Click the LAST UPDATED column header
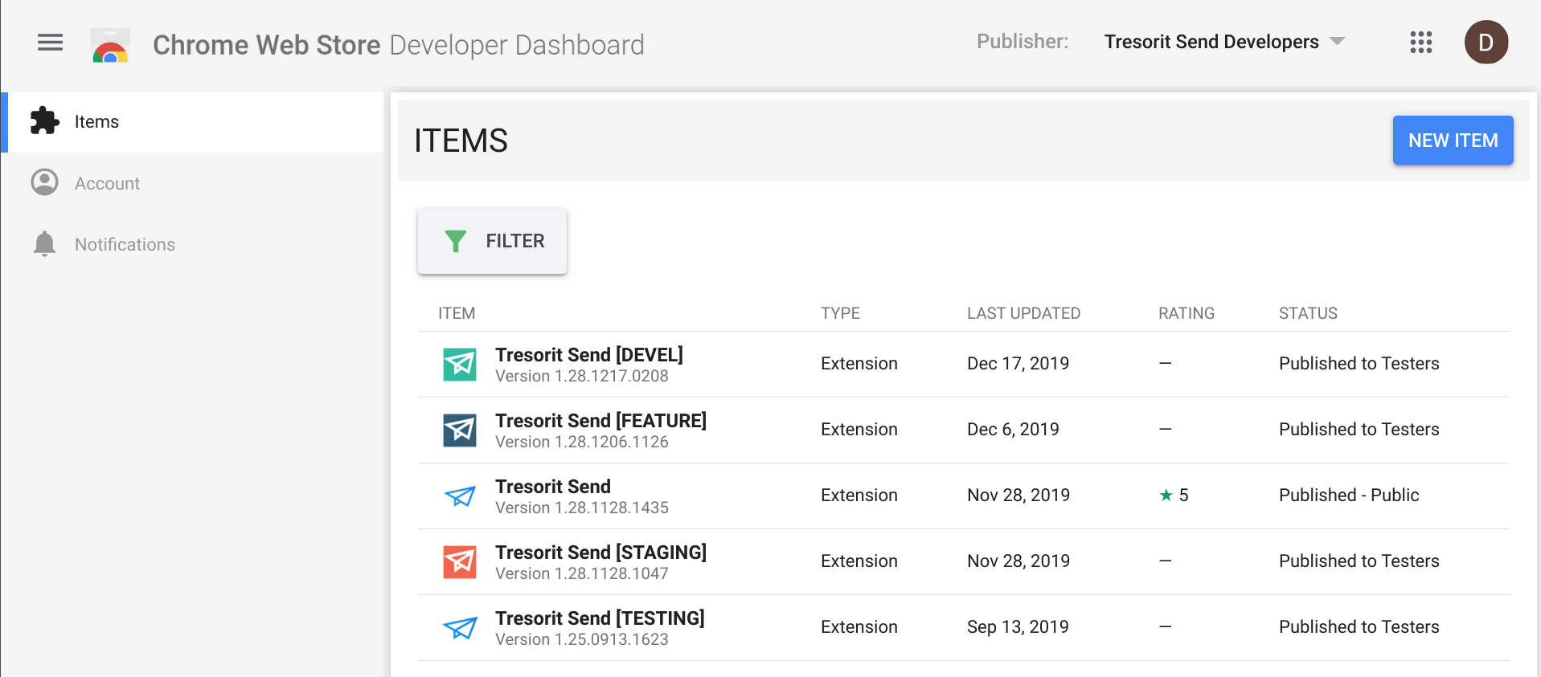 pos(1023,313)
